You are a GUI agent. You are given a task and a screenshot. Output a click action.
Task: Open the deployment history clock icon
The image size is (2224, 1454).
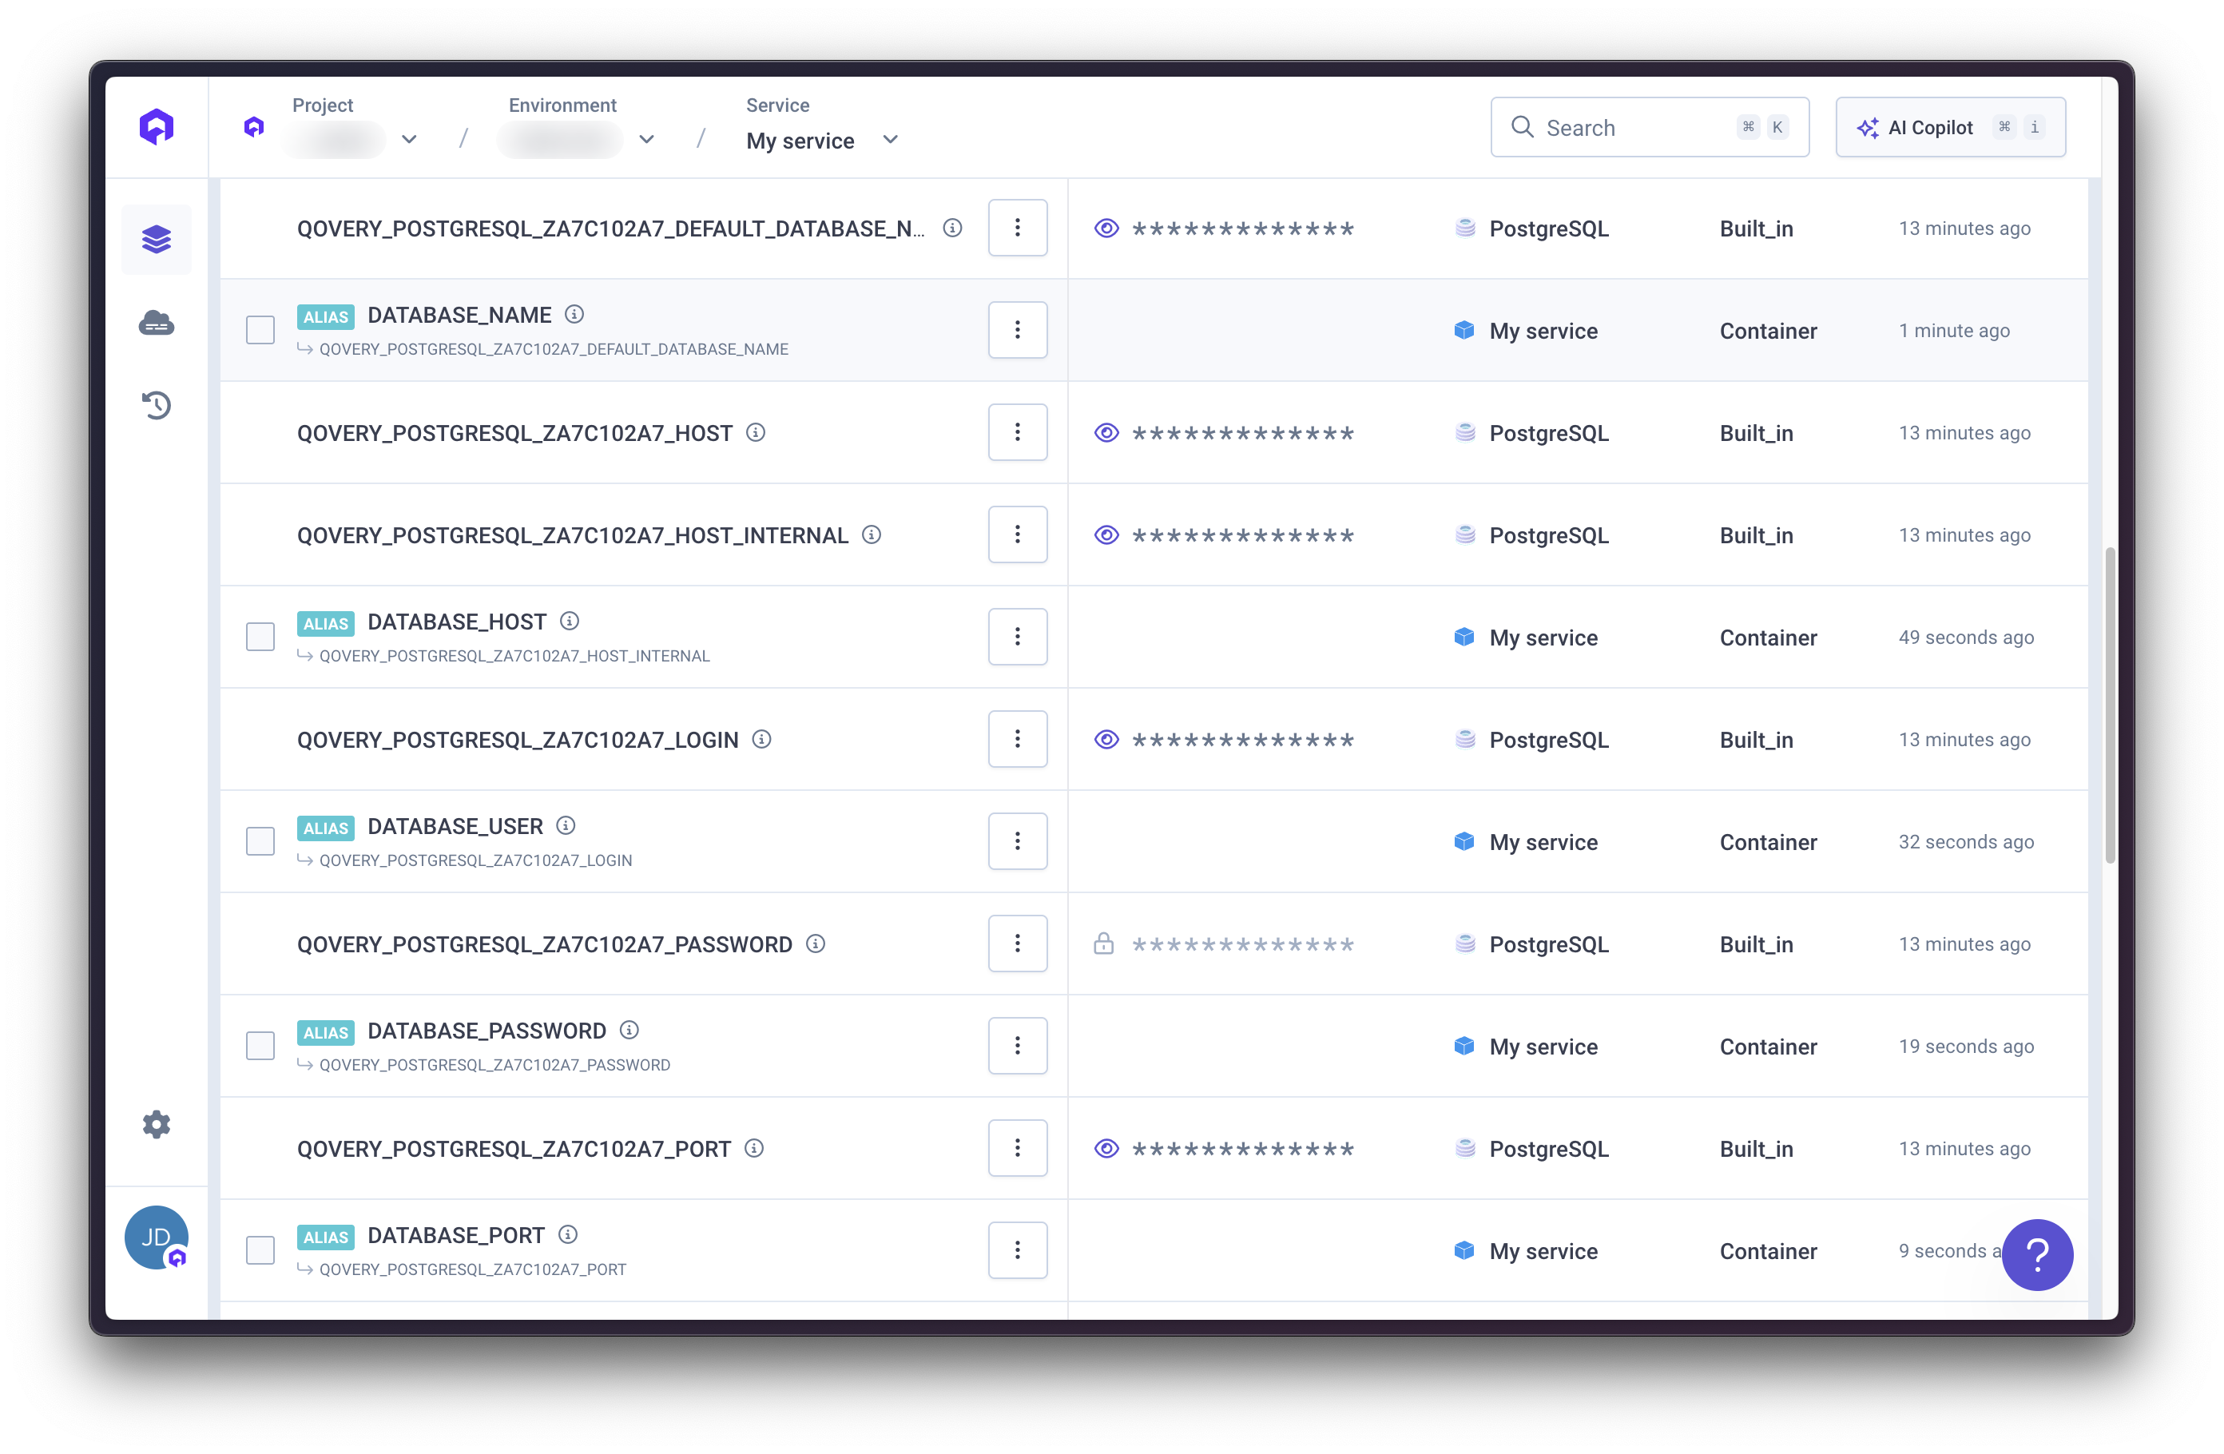click(156, 404)
